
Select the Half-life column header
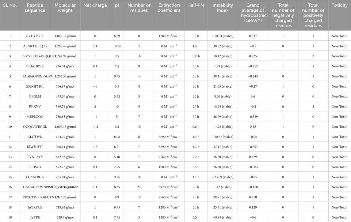click(x=196, y=6)
